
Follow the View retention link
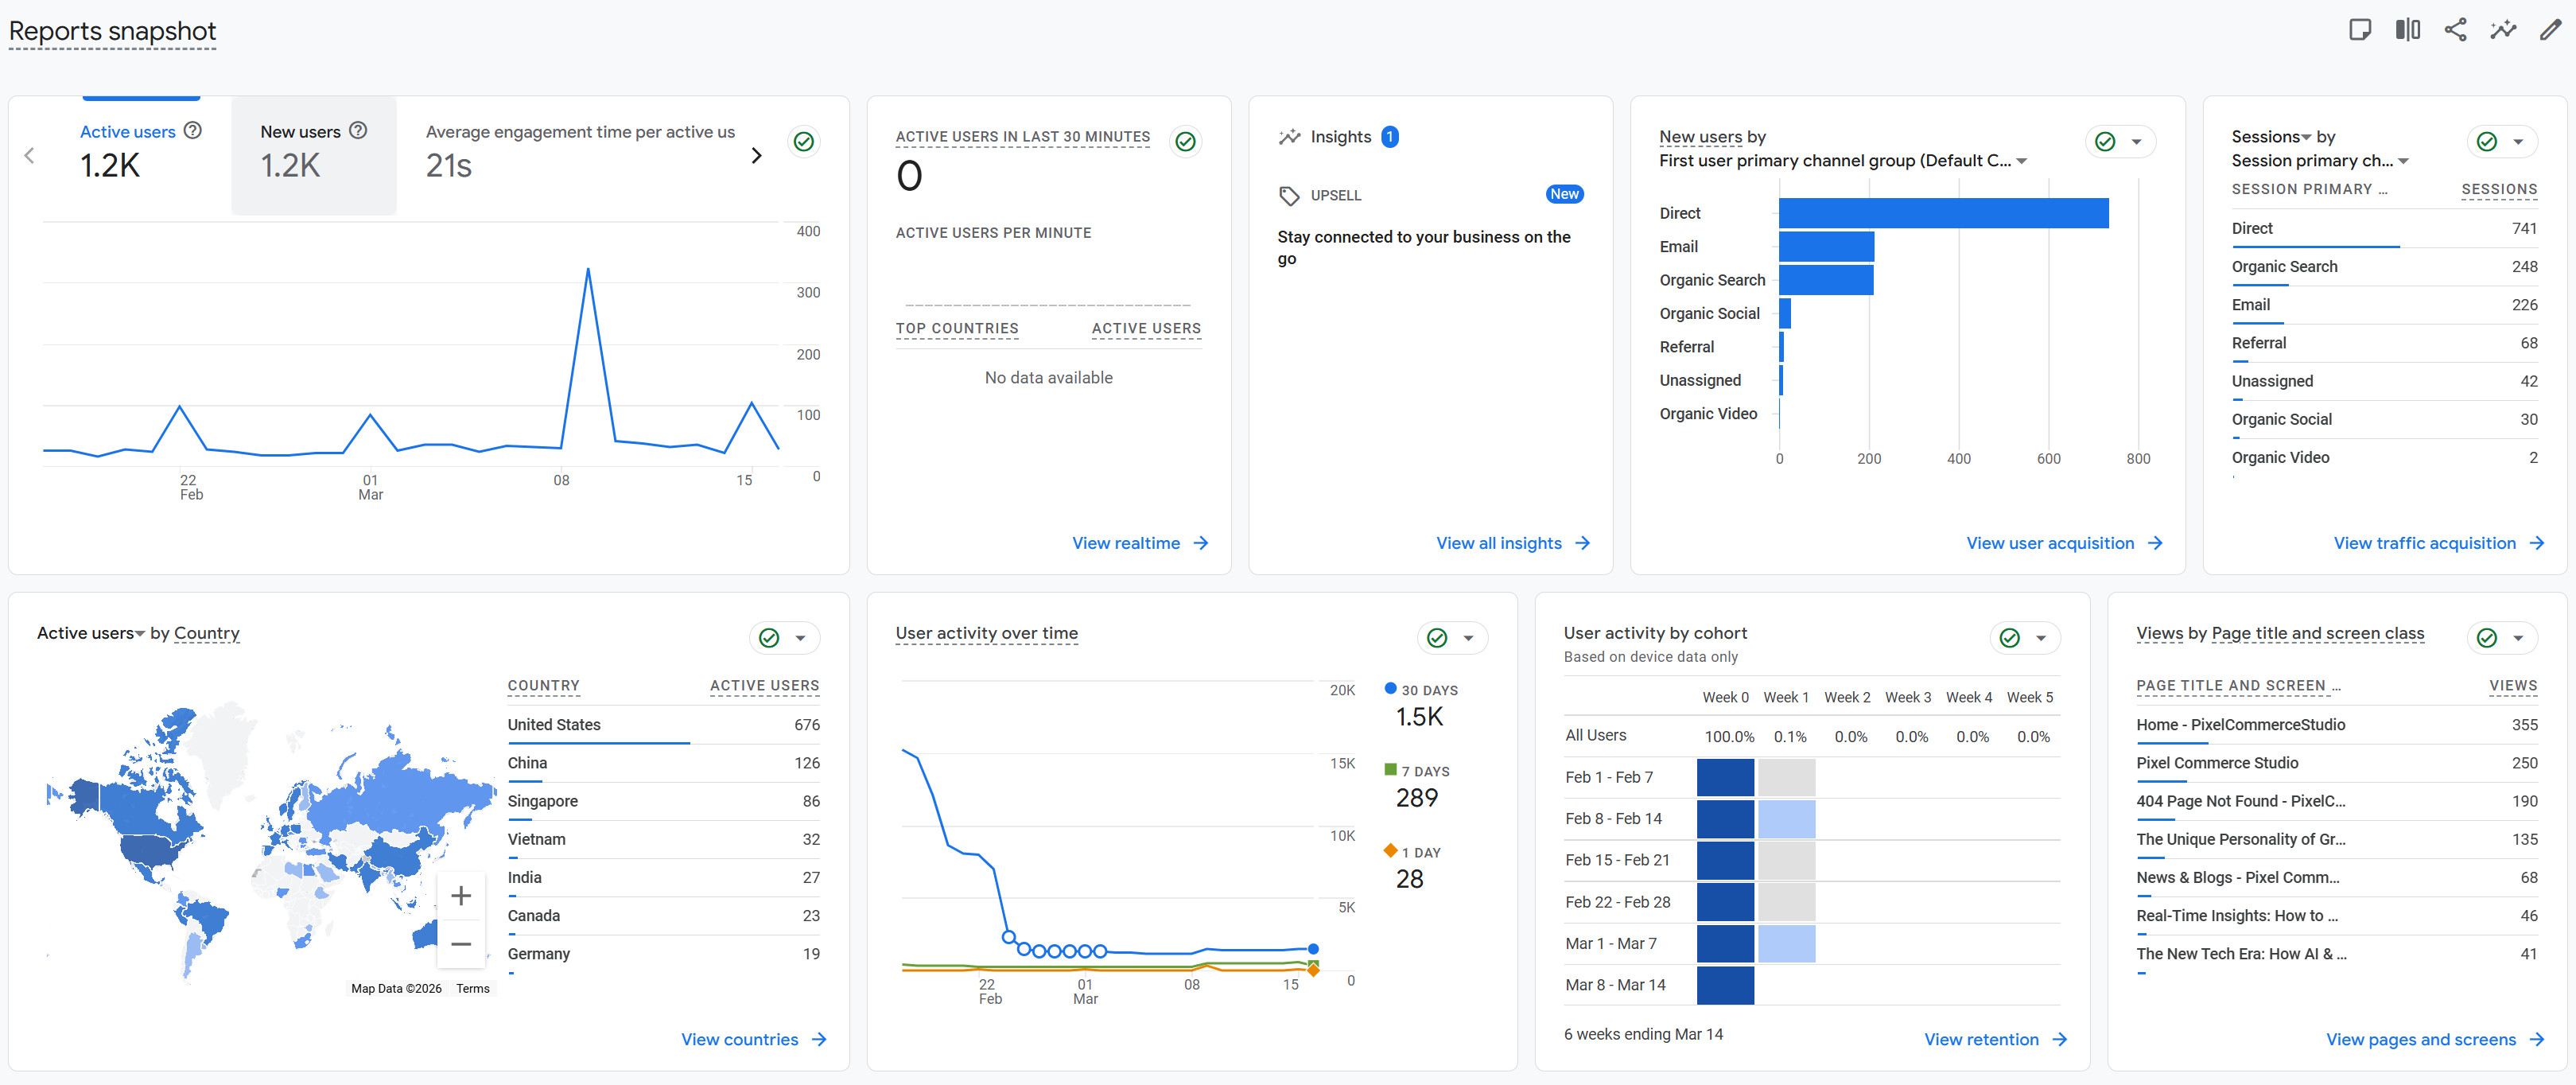[x=1982, y=1039]
